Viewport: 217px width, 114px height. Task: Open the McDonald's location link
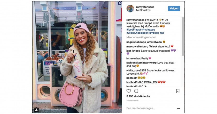pyautogui.click(x=143, y=10)
